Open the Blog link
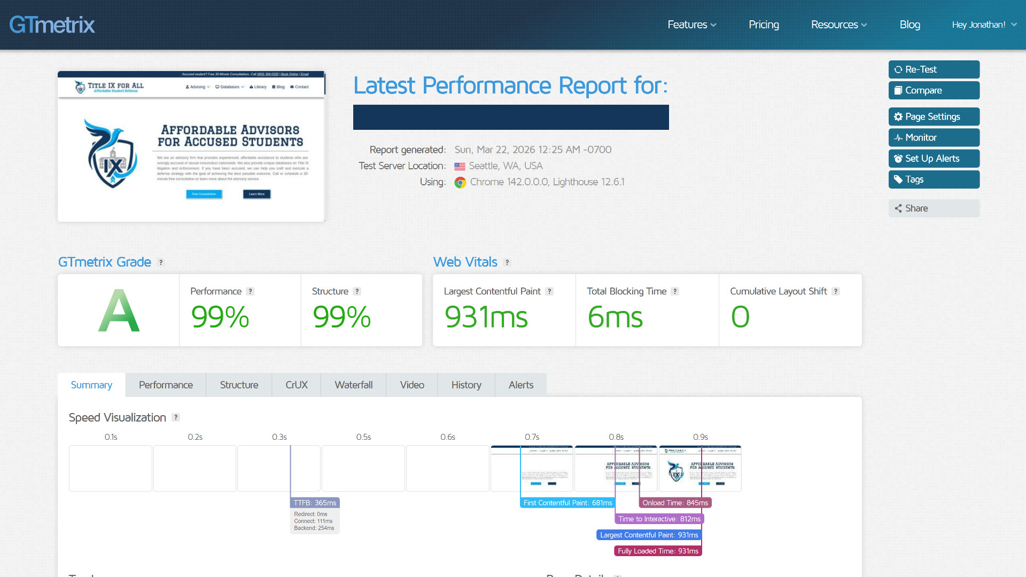Viewport: 1026px width, 577px height. point(910,25)
